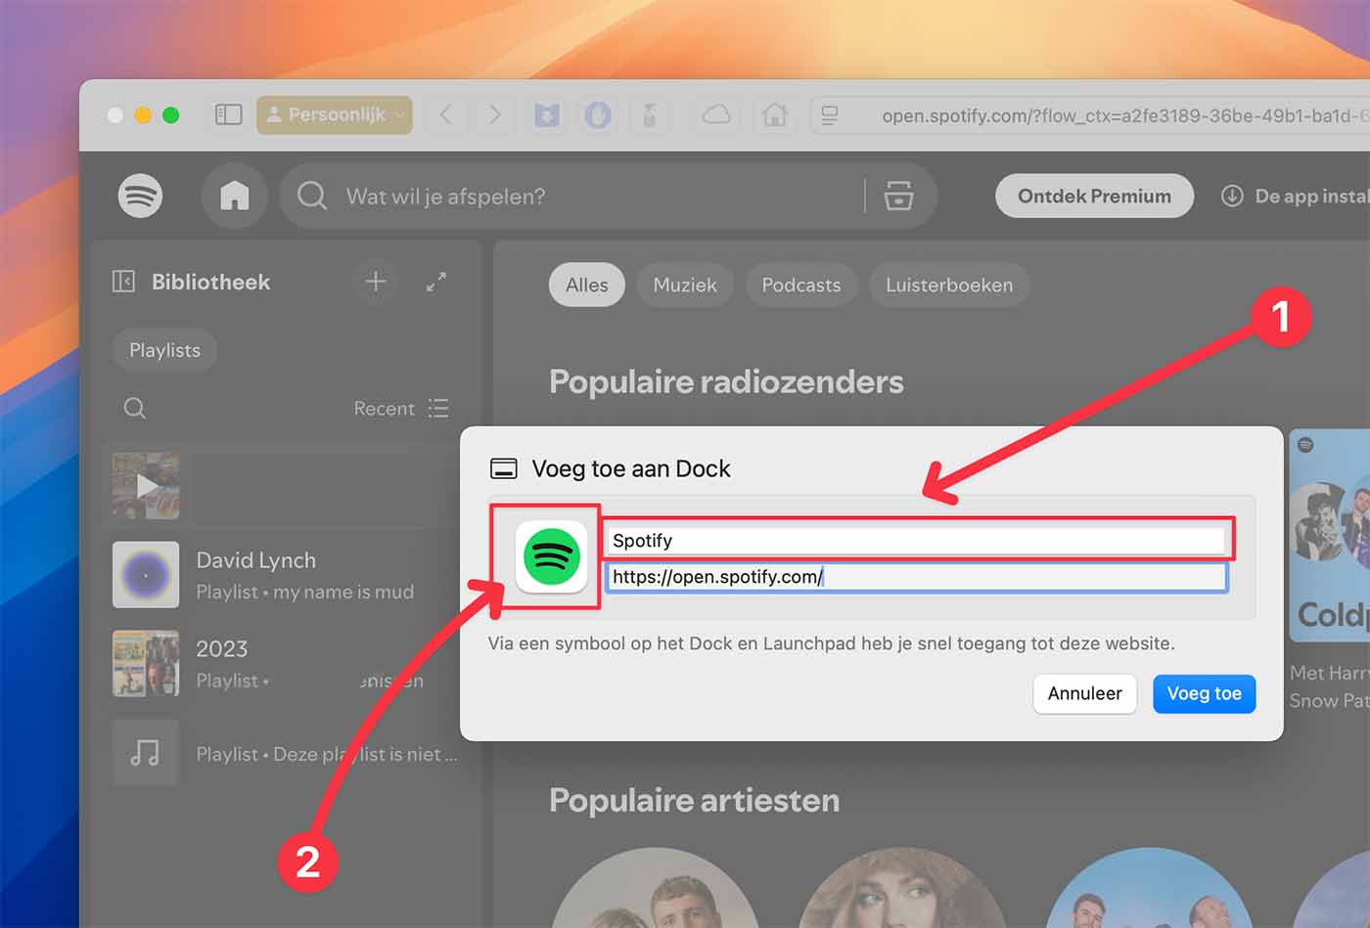1370x928 pixels.
Task: Click the iCloud tabs cloud icon
Action: (716, 115)
